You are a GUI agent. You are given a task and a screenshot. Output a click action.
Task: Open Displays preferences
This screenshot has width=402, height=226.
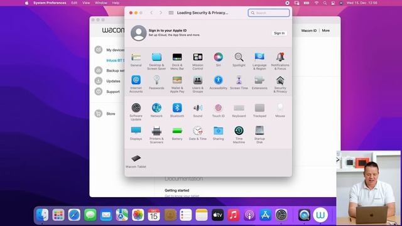click(136, 133)
